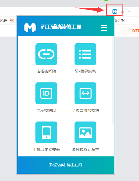The width and height of the screenshot is (139, 181).
Task: Click the bookmark star icon in the address bar
Action: pyautogui.click(x=123, y=12)
